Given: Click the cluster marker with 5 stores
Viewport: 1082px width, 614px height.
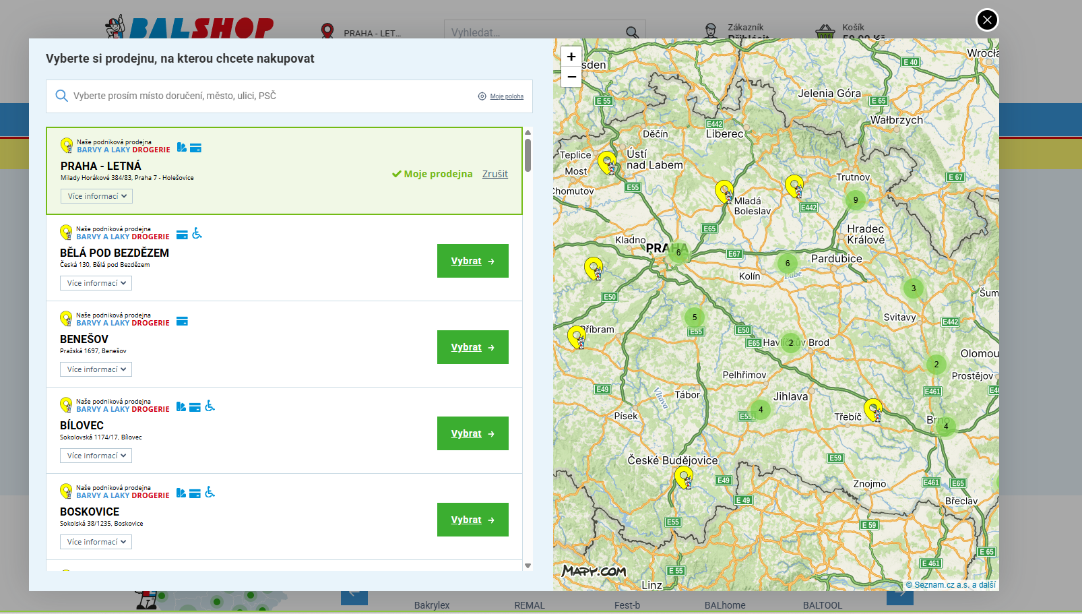Looking at the screenshot, I should click(x=695, y=317).
